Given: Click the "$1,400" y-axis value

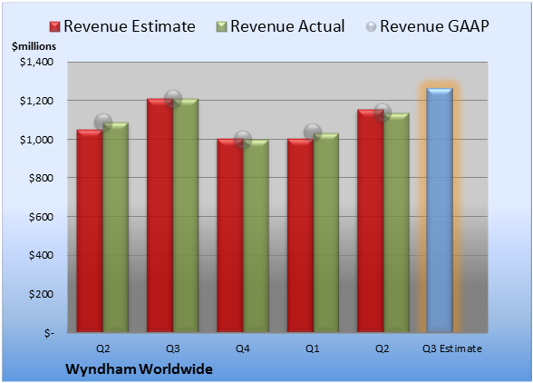Looking at the screenshot, I should pyautogui.click(x=36, y=62).
